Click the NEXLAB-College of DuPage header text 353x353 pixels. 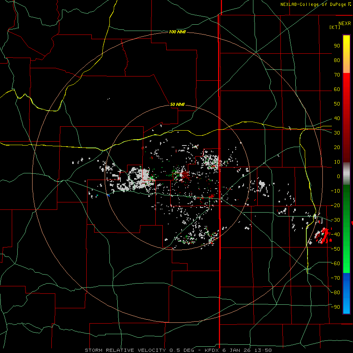(315, 4)
